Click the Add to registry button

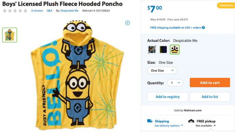(168, 97)
